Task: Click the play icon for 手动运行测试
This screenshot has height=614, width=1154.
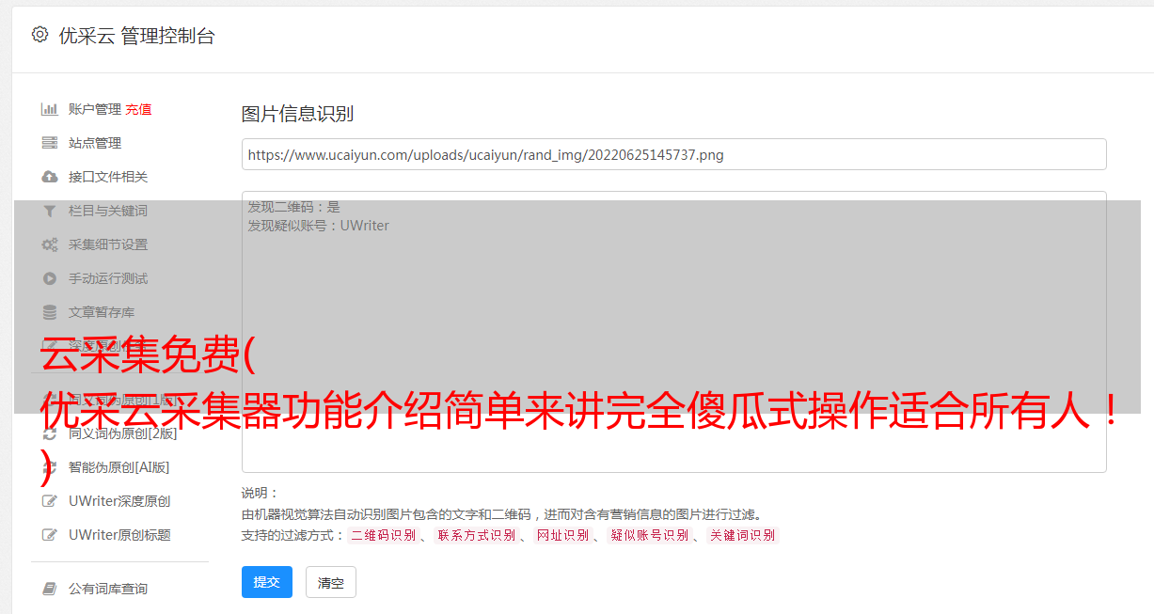Action: (x=50, y=278)
